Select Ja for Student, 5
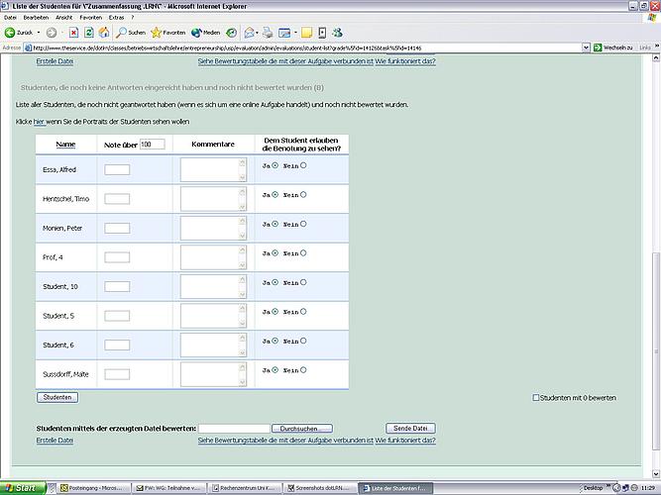 pyautogui.click(x=275, y=312)
